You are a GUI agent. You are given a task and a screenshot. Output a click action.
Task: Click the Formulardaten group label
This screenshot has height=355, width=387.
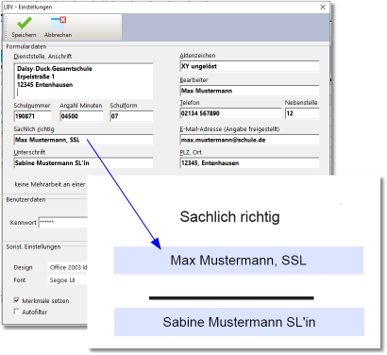click(26, 46)
